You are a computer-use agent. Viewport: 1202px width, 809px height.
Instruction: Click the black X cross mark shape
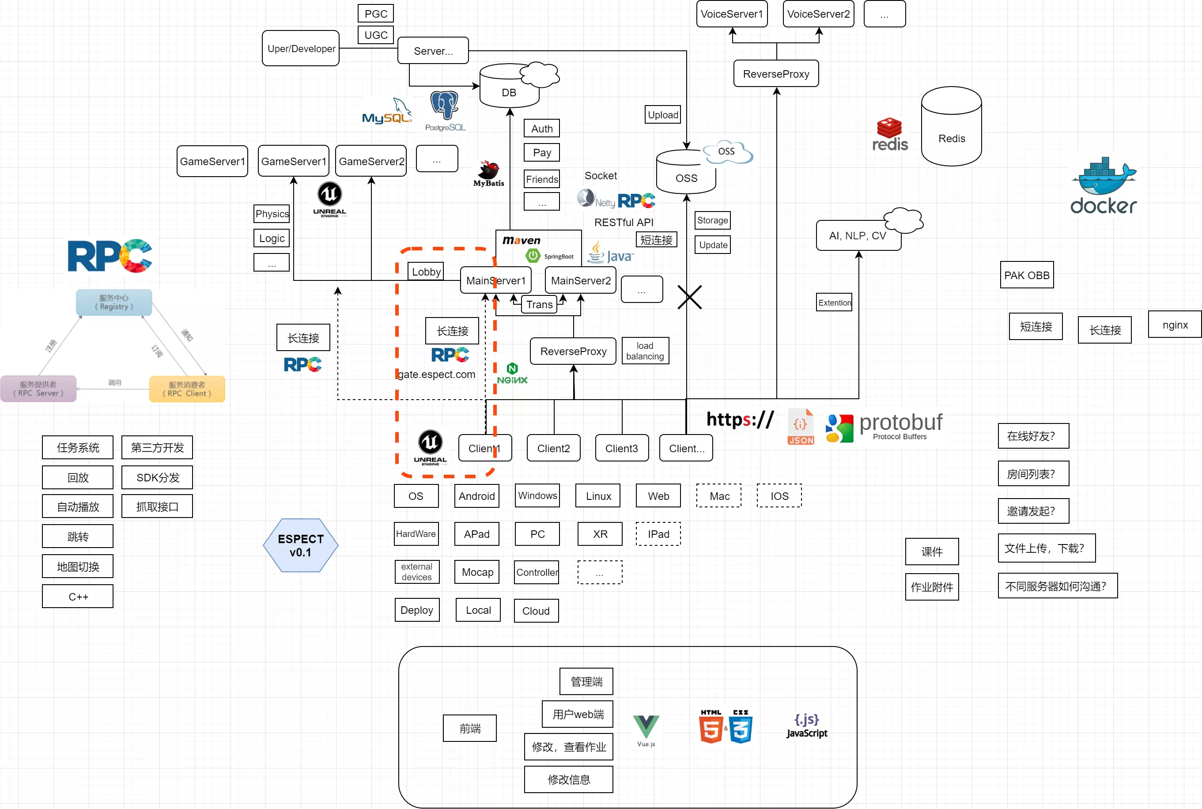(x=690, y=297)
